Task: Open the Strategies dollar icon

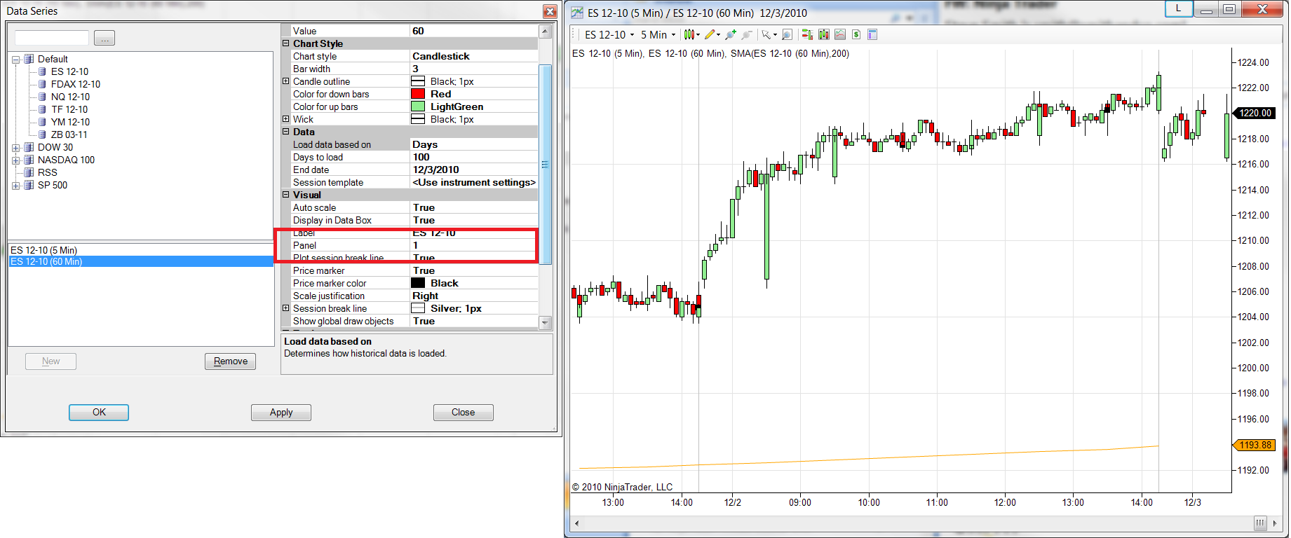Action: coord(856,34)
